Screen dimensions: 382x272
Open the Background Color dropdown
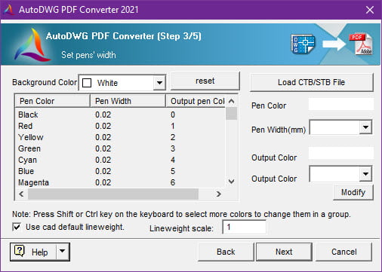159,83
